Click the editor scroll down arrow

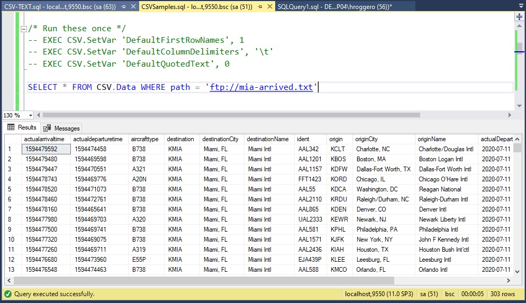(519, 106)
